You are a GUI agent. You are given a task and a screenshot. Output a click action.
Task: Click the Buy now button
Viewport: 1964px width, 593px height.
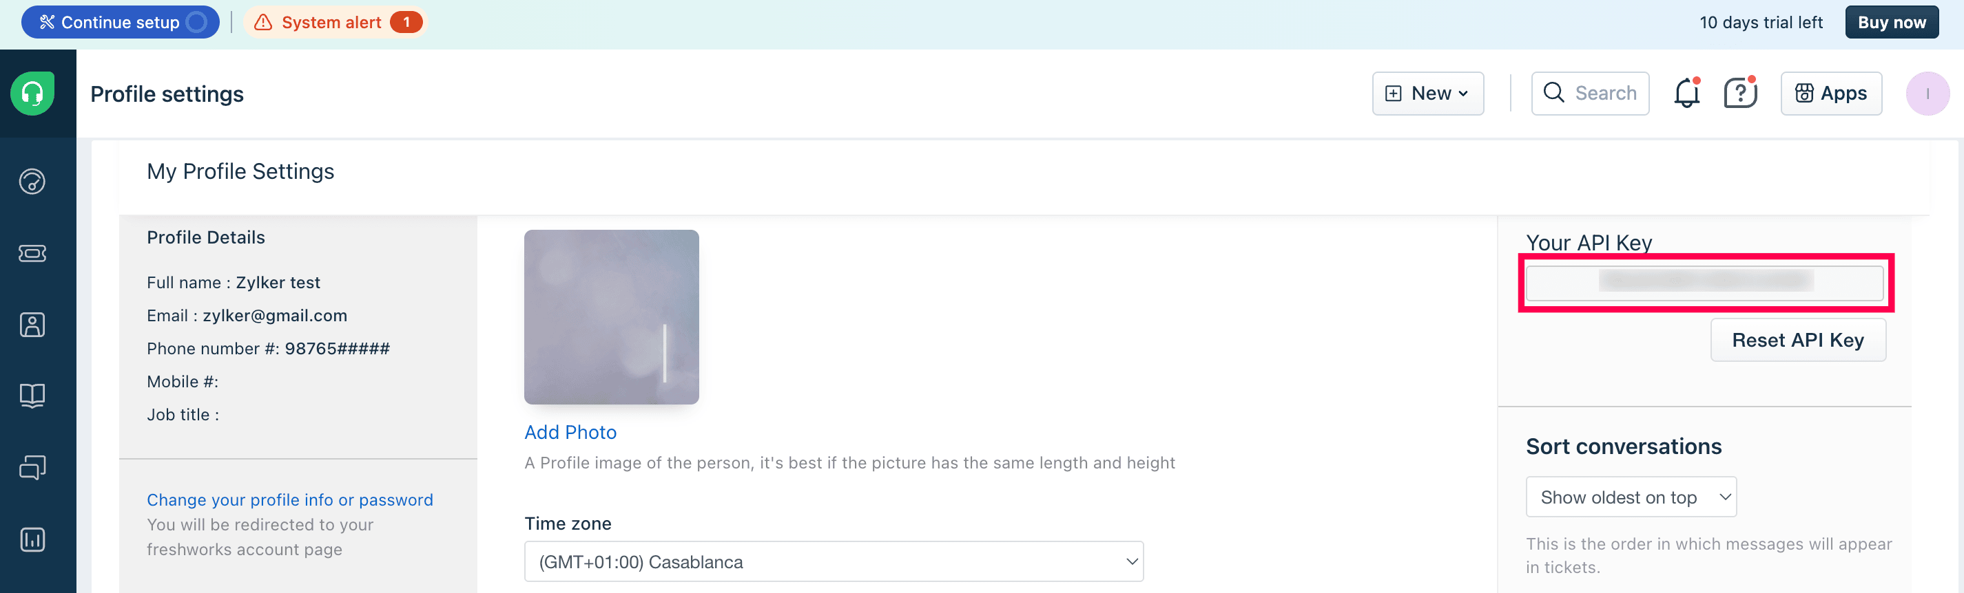1891,22
